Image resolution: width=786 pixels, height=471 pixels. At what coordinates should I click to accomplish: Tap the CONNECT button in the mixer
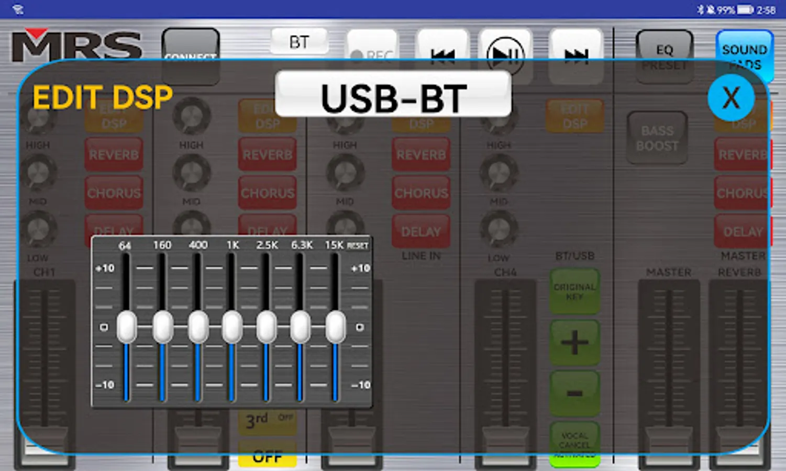191,57
